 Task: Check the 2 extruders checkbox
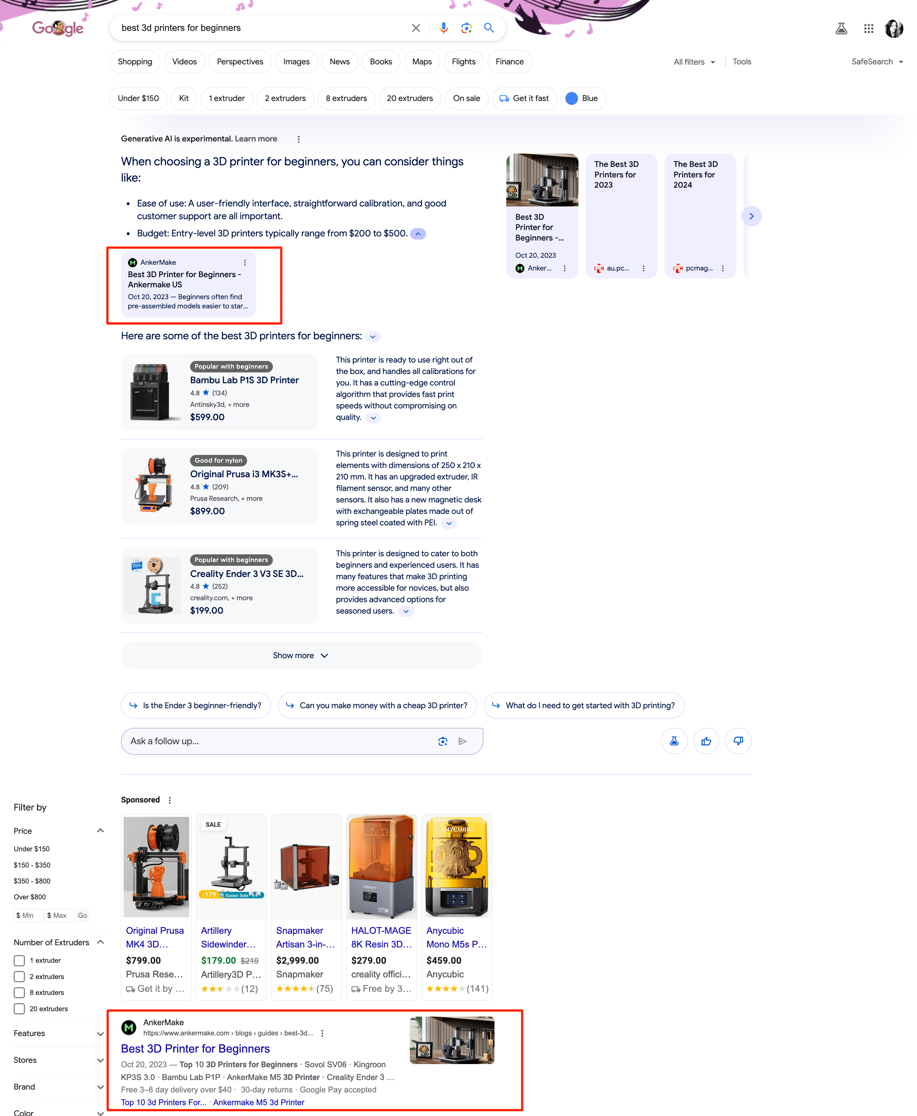point(19,976)
